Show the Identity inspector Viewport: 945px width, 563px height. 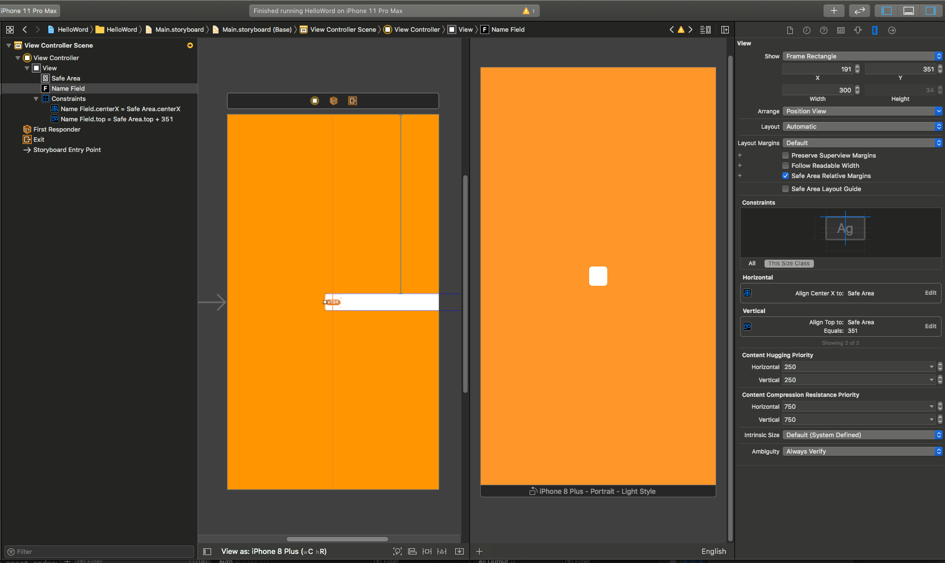pyautogui.click(x=841, y=30)
